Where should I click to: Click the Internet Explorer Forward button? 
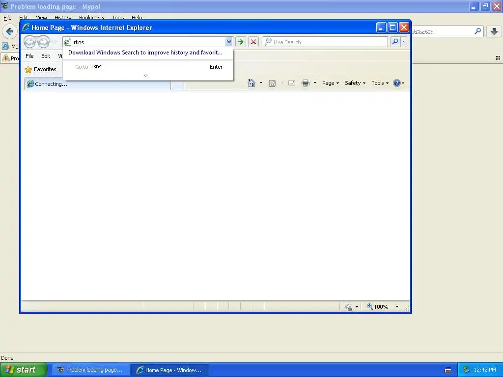pos(43,42)
